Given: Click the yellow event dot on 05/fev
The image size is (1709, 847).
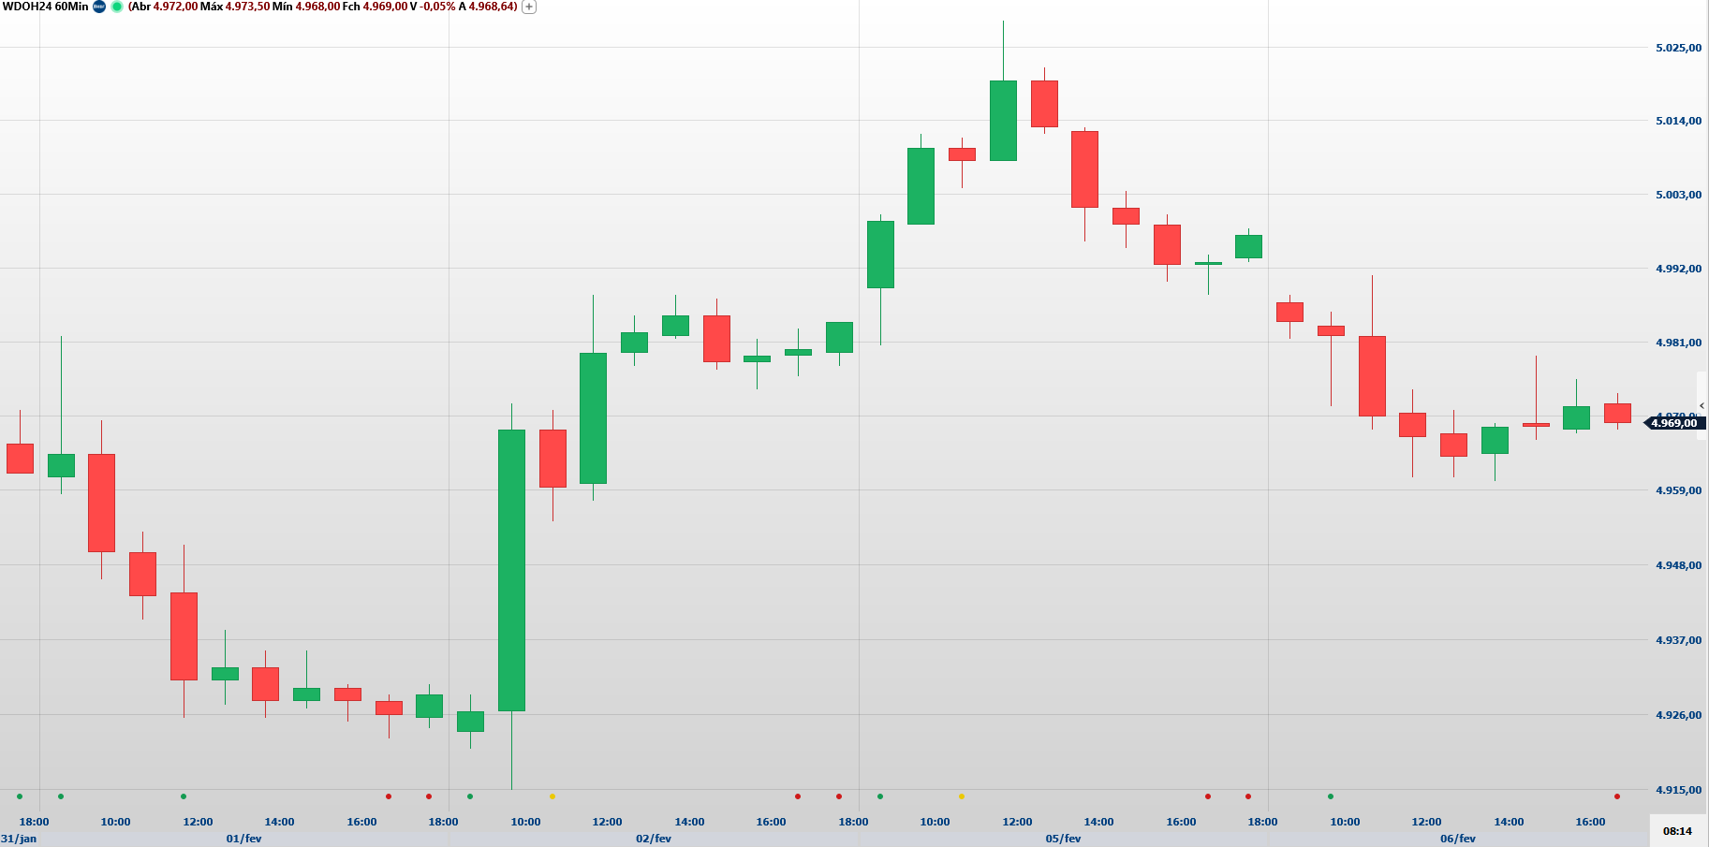Looking at the screenshot, I should click(x=962, y=796).
